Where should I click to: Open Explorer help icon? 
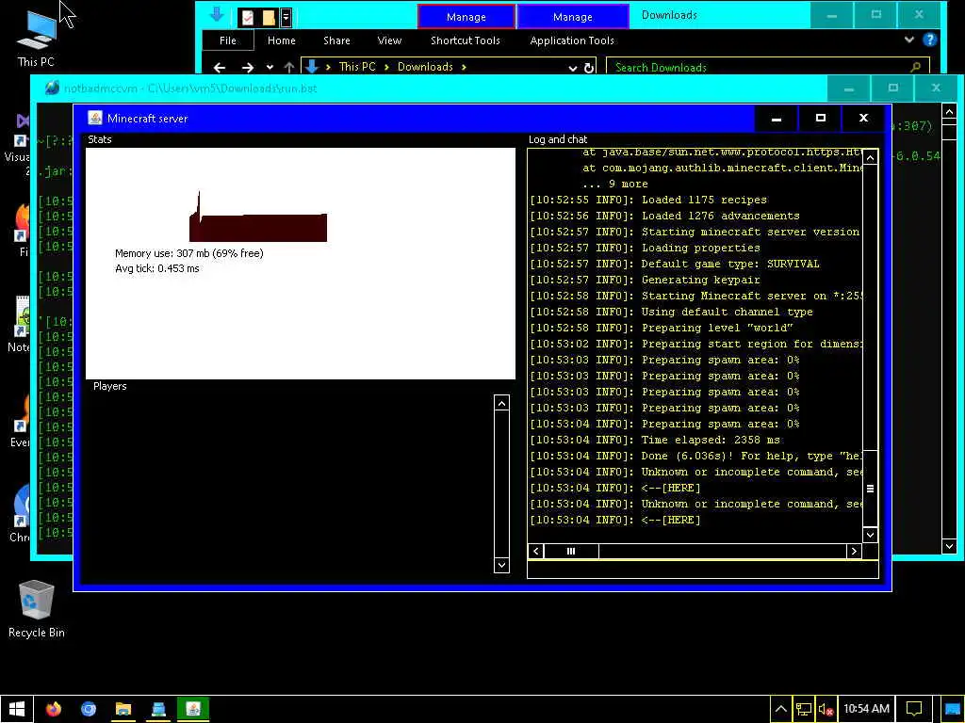(x=930, y=40)
